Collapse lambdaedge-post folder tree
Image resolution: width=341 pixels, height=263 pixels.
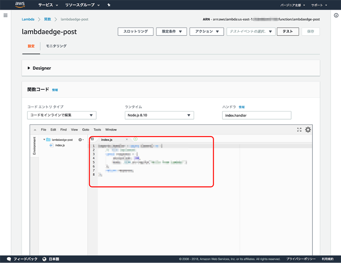coord(44,140)
